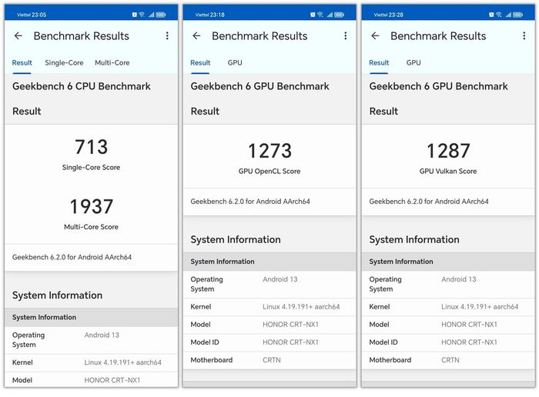Tap System Information heading in Vulkan screen
Viewport: 539px width, 397px height.
point(414,240)
